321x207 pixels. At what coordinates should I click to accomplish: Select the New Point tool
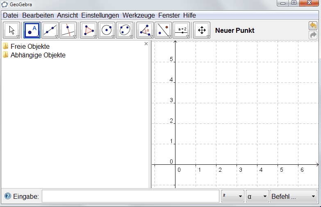tap(32, 30)
